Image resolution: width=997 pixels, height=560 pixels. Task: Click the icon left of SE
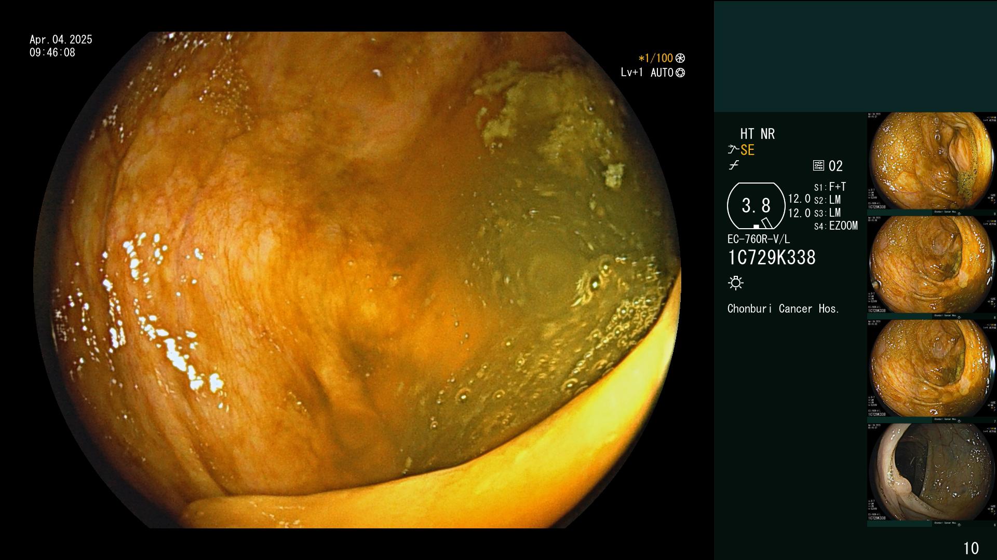pos(733,150)
